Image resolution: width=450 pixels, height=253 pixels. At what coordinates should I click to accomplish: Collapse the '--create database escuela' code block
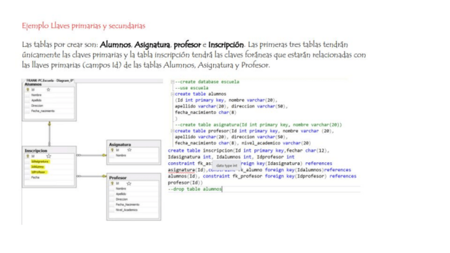pos(172,82)
